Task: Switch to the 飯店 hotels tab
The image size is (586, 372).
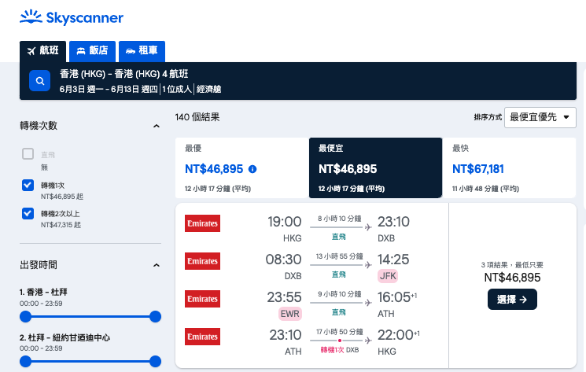Action: point(92,51)
